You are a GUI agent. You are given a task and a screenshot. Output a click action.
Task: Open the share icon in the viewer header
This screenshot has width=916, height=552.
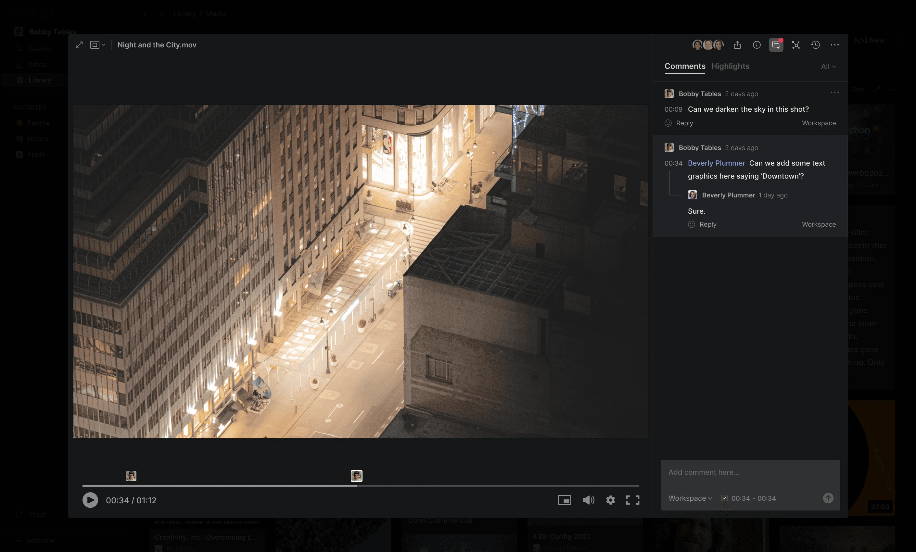click(737, 45)
